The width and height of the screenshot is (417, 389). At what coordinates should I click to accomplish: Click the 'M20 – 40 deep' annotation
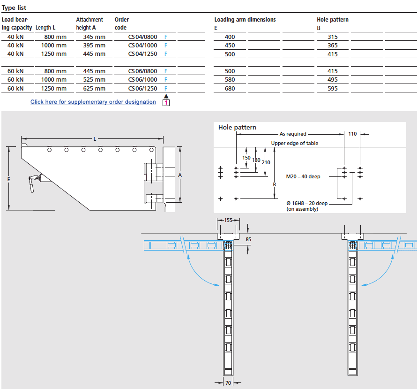point(303,176)
